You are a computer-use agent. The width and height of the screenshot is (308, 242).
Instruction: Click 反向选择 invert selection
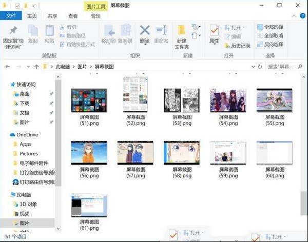[271, 45]
